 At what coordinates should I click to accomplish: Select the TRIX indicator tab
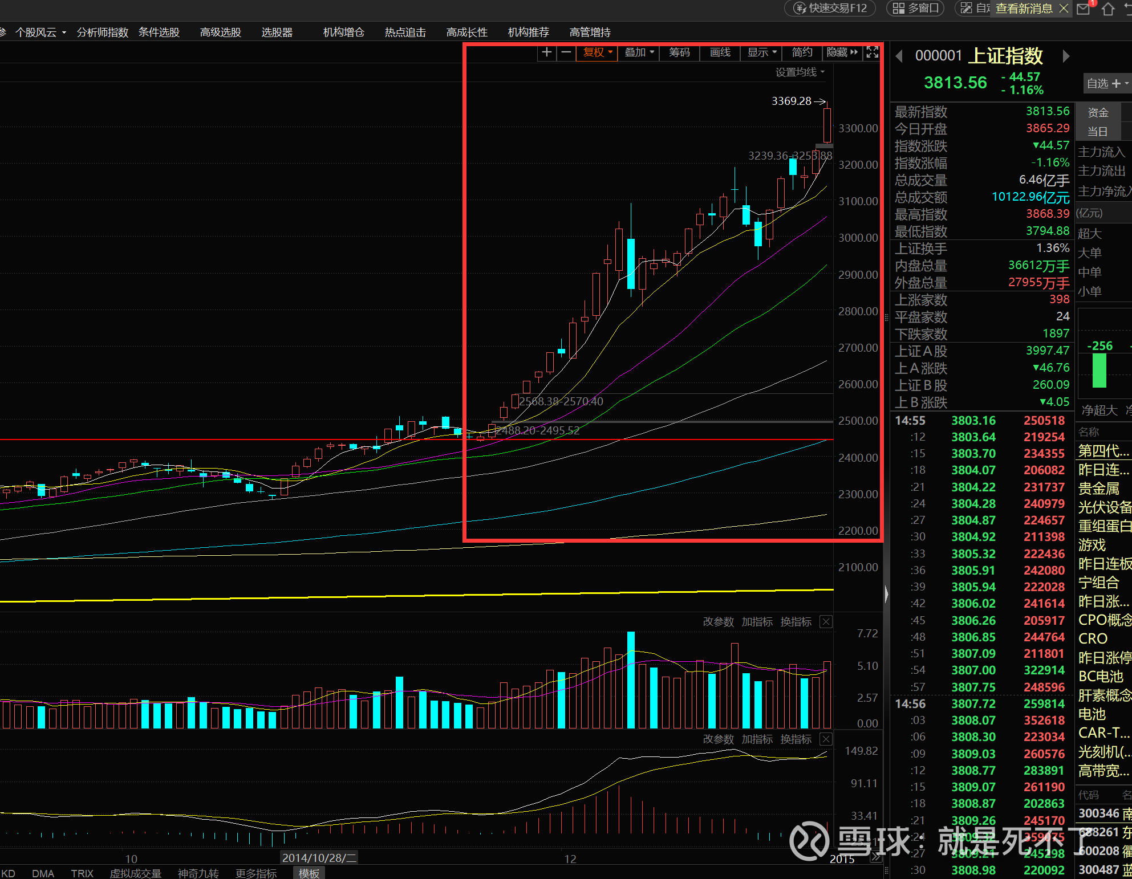tap(82, 873)
